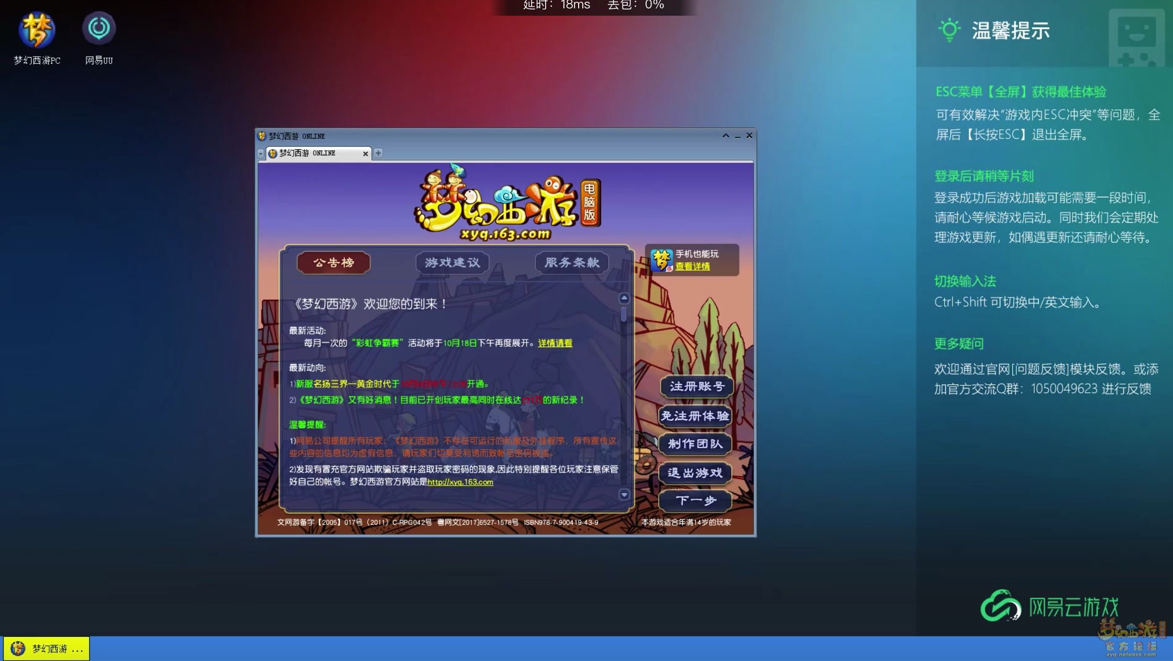This screenshot has width=1173, height=661.
Task: Click the 注册账号 button
Action: (696, 387)
